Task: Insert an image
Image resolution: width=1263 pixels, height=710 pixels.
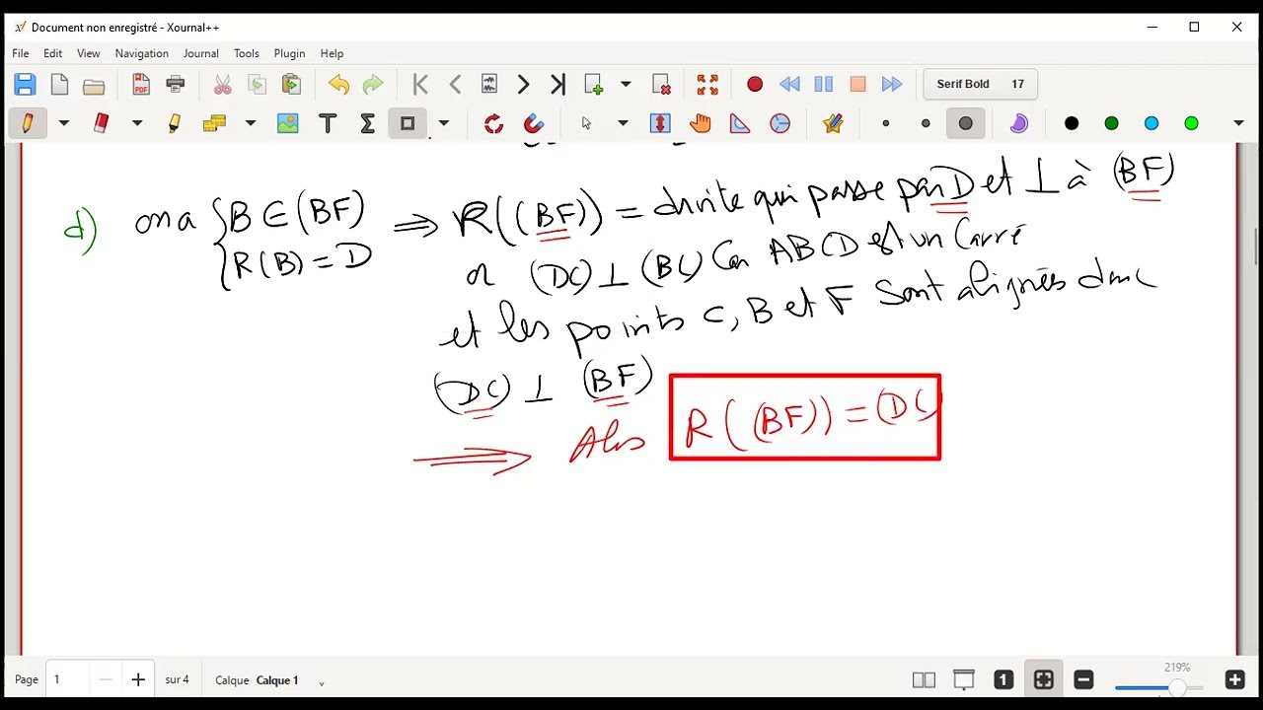Action: coord(287,123)
